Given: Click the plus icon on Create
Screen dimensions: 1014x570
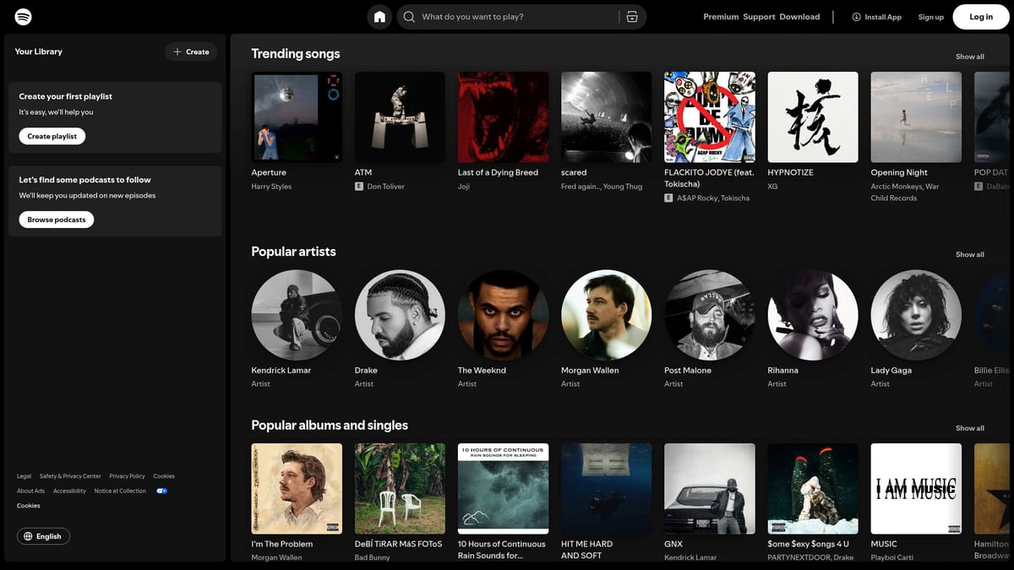Looking at the screenshot, I should (177, 52).
